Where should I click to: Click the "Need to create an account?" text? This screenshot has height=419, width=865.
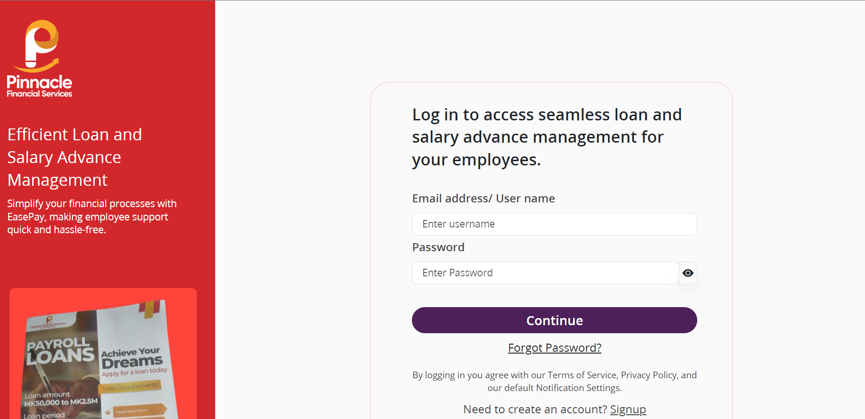pyautogui.click(x=535, y=410)
